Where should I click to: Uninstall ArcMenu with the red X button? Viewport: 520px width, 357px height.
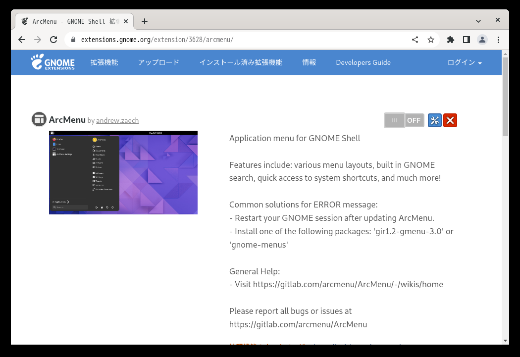pyautogui.click(x=450, y=120)
